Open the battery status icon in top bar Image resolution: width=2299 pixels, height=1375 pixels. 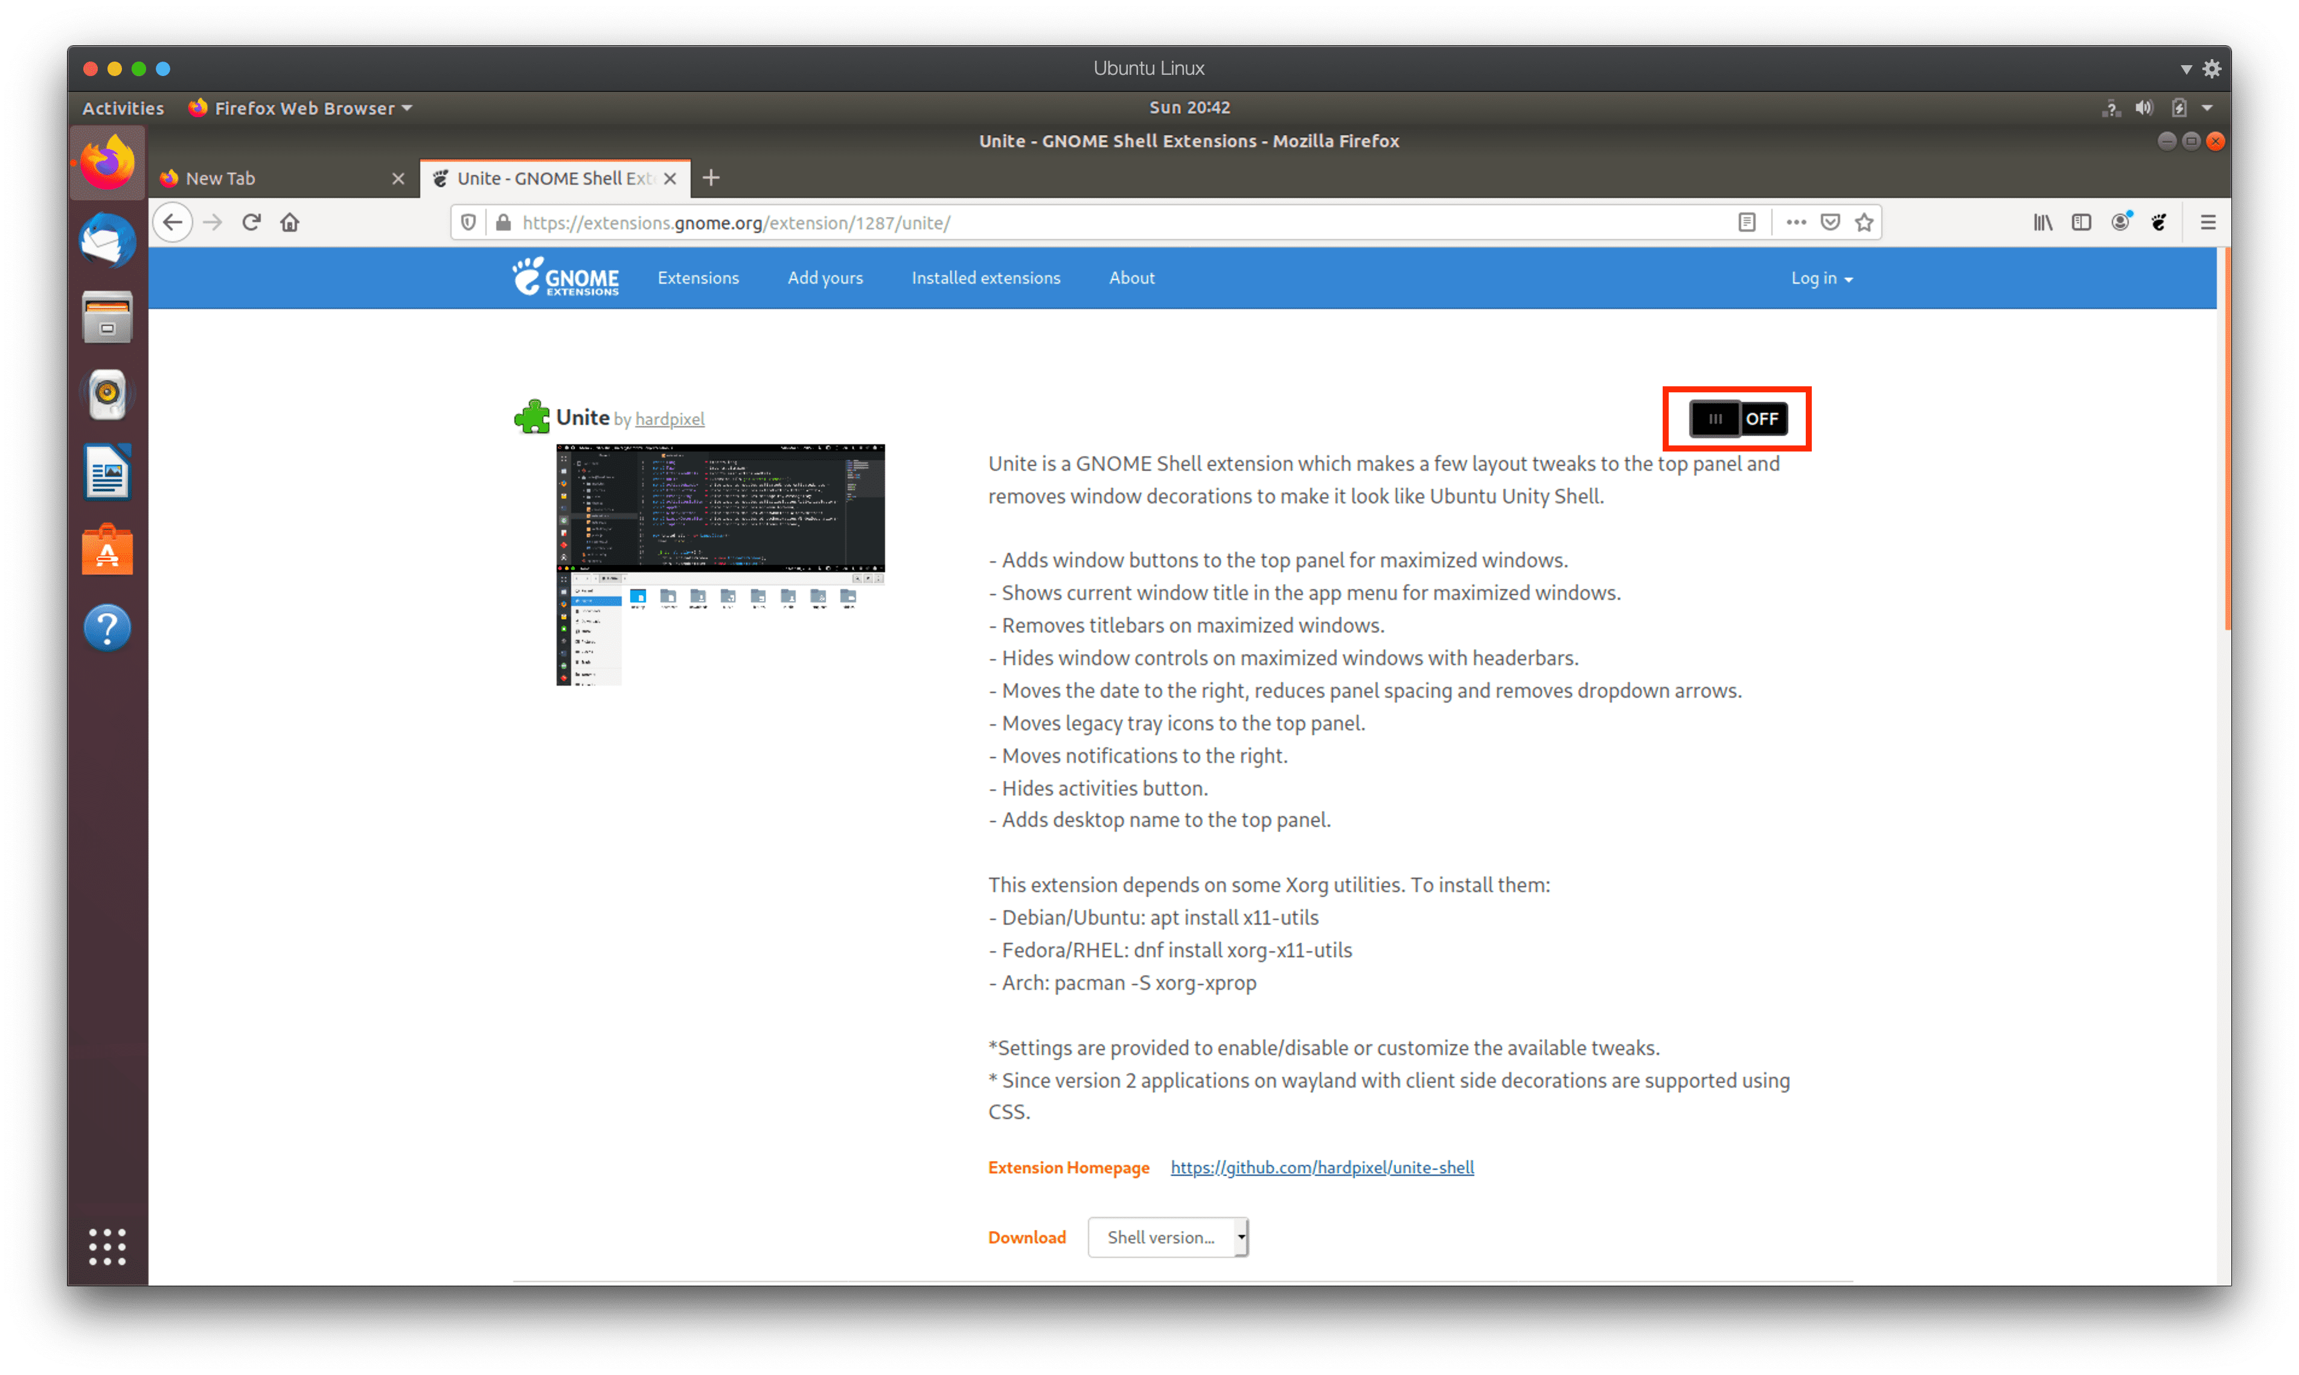click(2178, 107)
